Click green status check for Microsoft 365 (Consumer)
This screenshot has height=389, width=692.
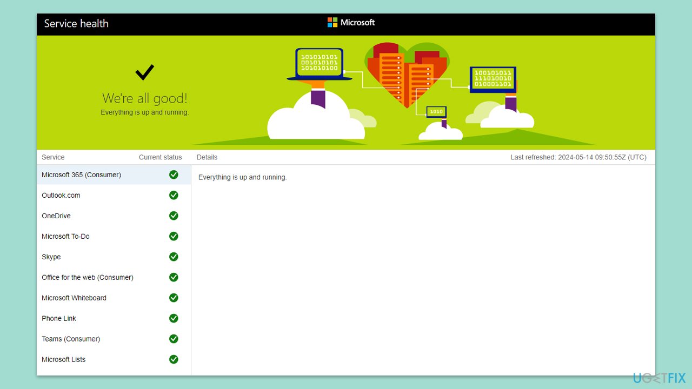click(174, 175)
